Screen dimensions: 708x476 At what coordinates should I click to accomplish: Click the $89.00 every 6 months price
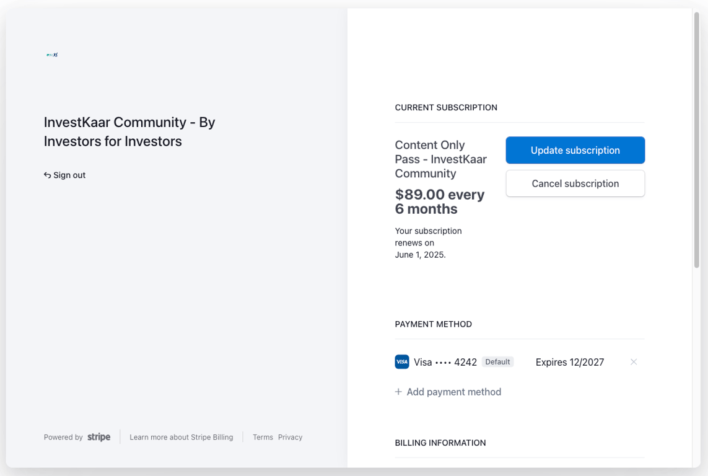(440, 202)
